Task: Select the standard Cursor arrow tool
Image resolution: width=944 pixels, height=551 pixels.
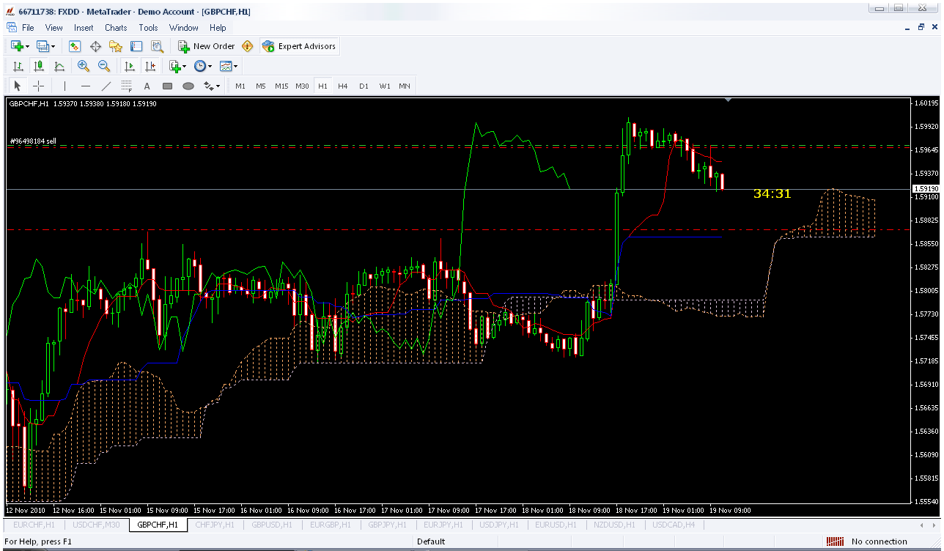Action: [18, 86]
